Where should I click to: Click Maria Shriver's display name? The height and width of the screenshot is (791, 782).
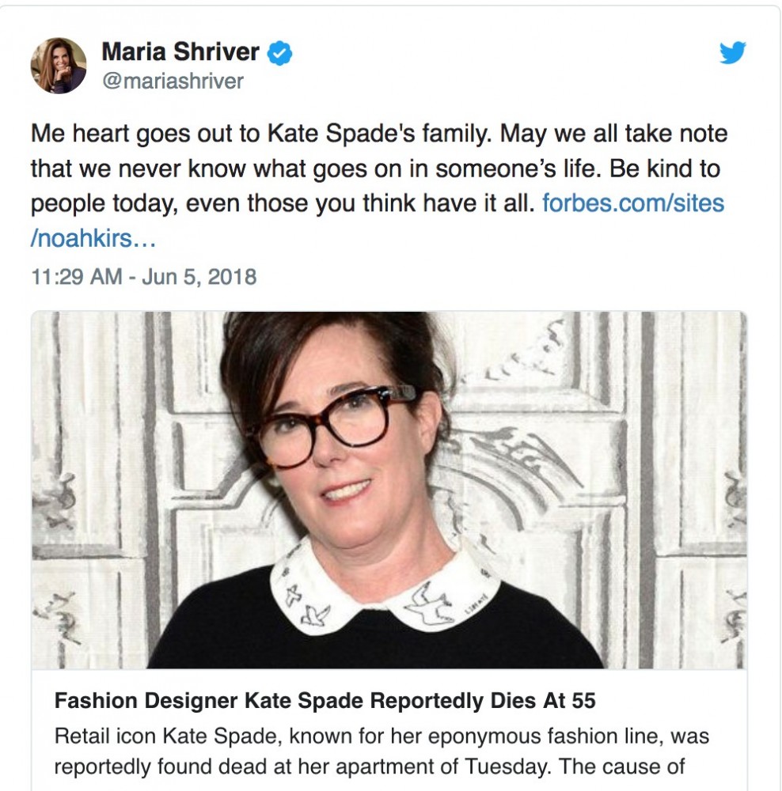click(180, 51)
